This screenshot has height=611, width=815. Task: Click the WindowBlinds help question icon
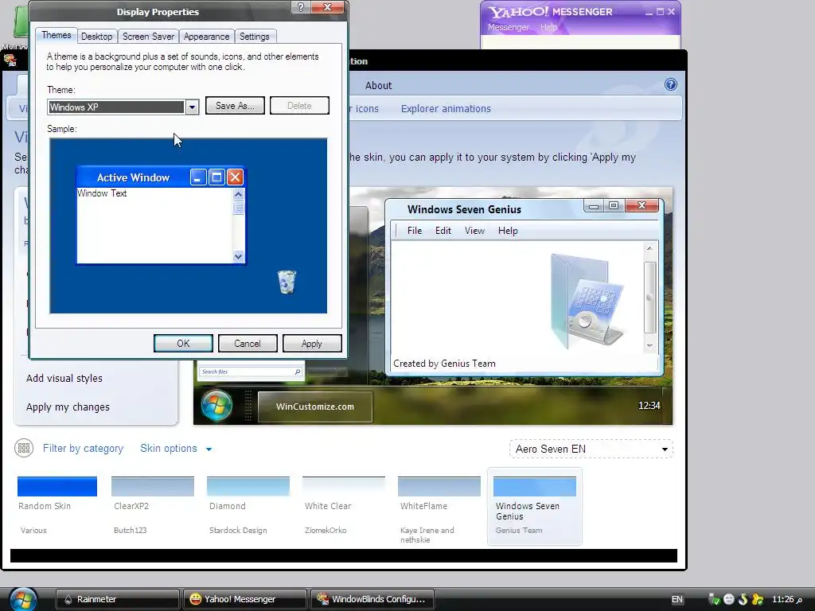pos(670,84)
